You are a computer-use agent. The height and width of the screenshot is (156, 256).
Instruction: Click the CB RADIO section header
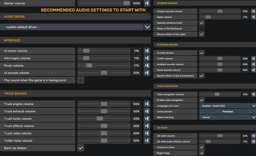204,127
